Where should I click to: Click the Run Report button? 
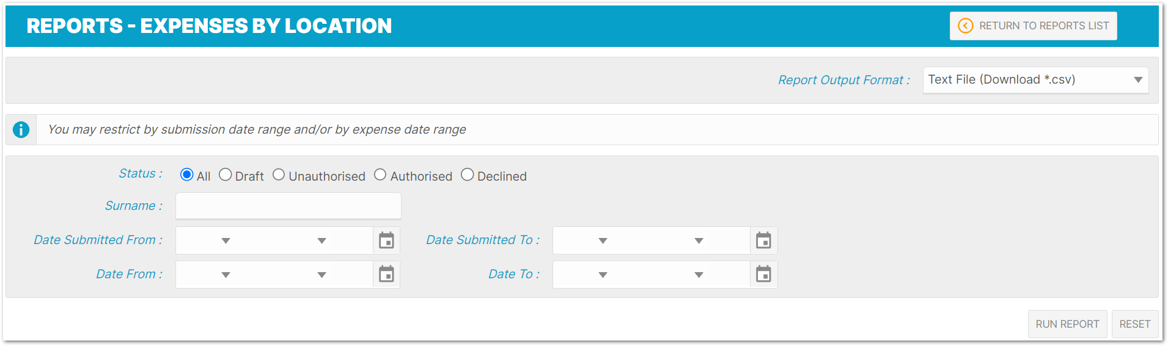pyautogui.click(x=1067, y=324)
